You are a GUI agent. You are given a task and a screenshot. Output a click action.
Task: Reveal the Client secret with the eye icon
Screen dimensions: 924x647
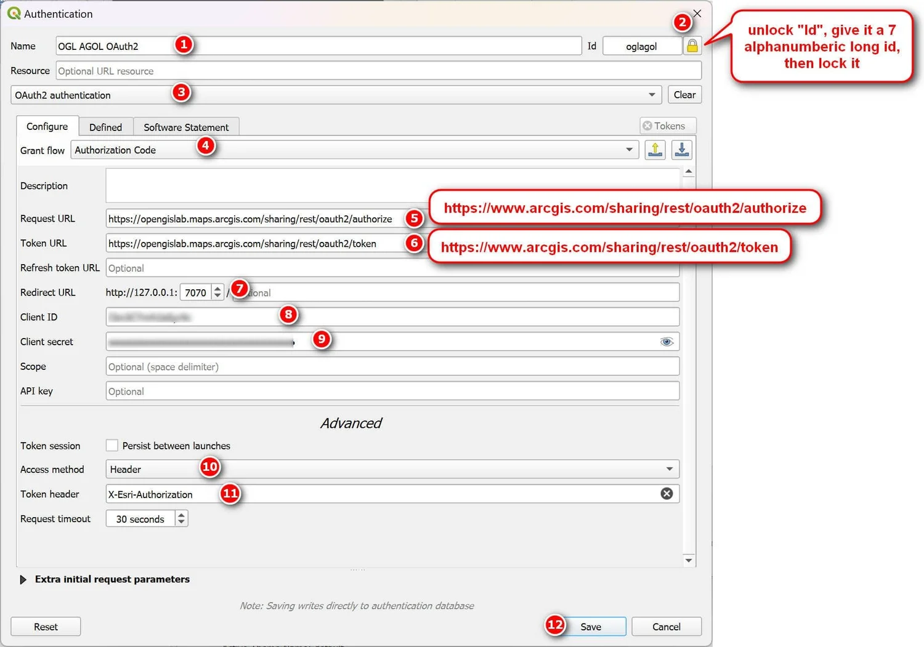click(667, 342)
